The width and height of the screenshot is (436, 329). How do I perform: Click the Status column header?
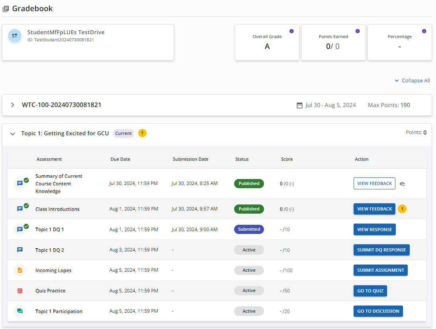point(242,159)
